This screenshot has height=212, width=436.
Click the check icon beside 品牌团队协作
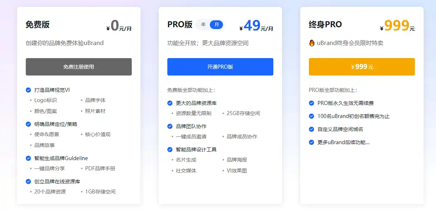(x=170, y=126)
